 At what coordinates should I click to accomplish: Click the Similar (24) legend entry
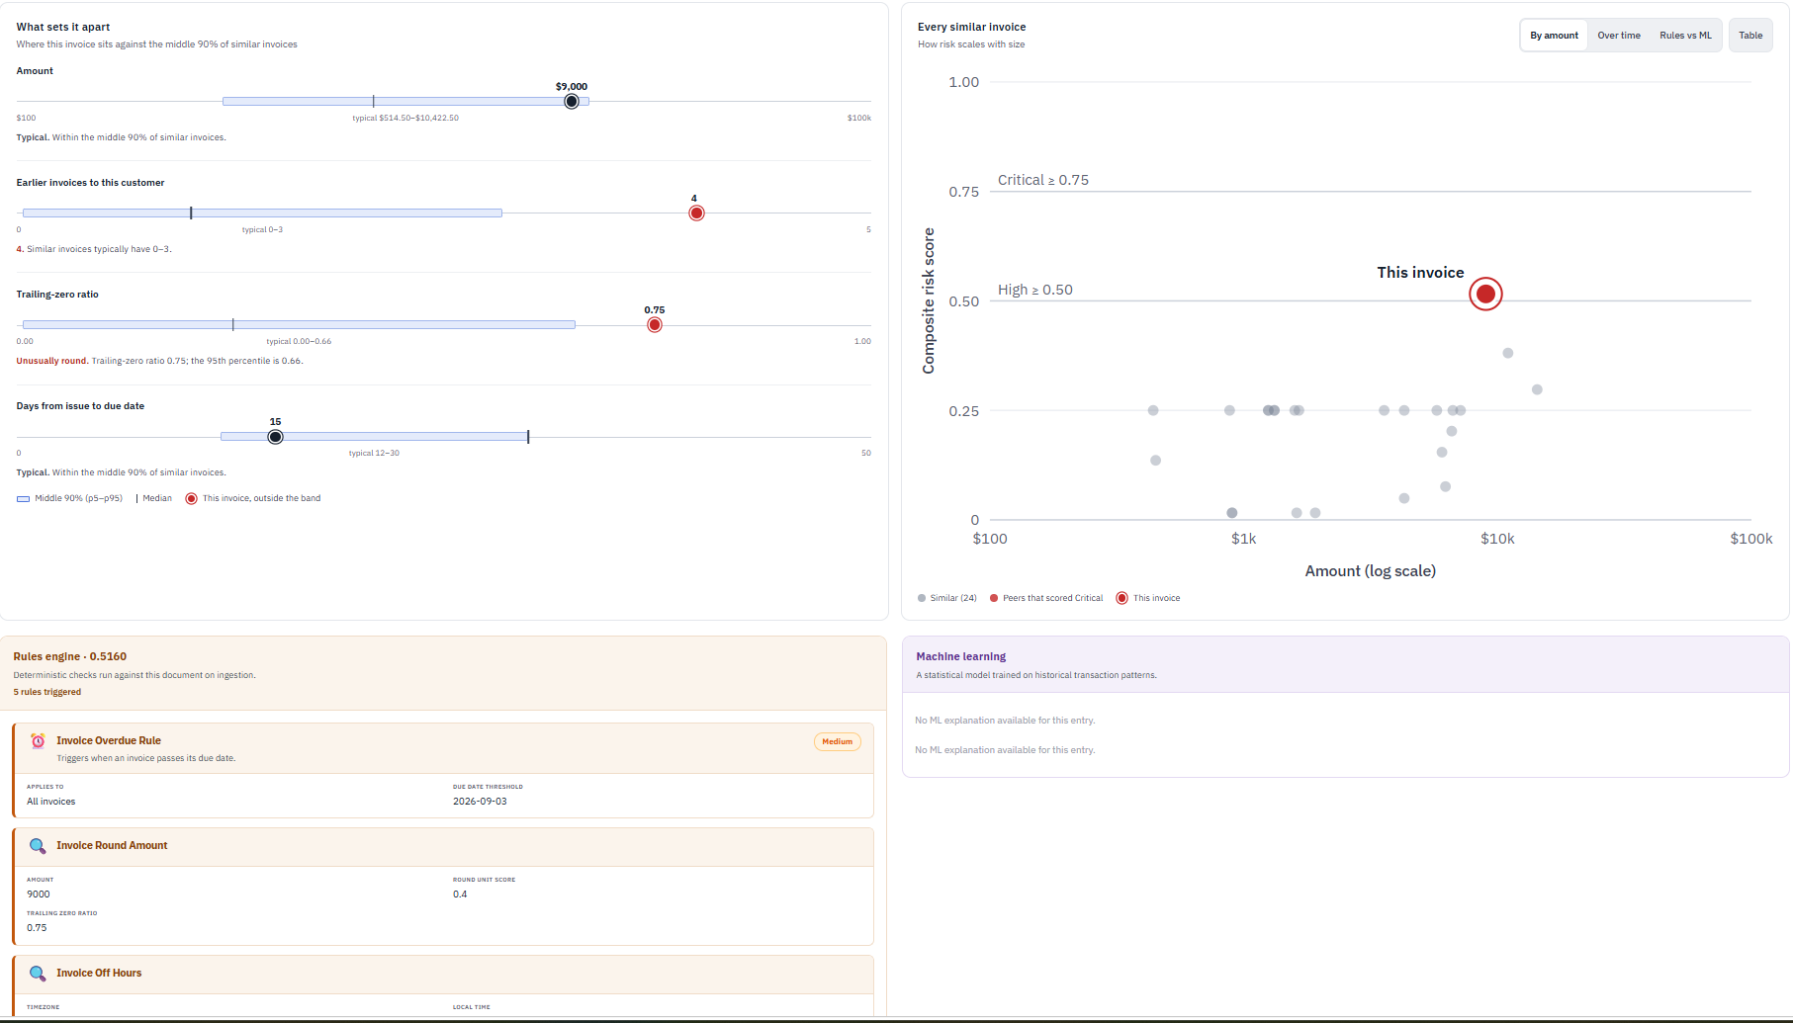tap(947, 598)
